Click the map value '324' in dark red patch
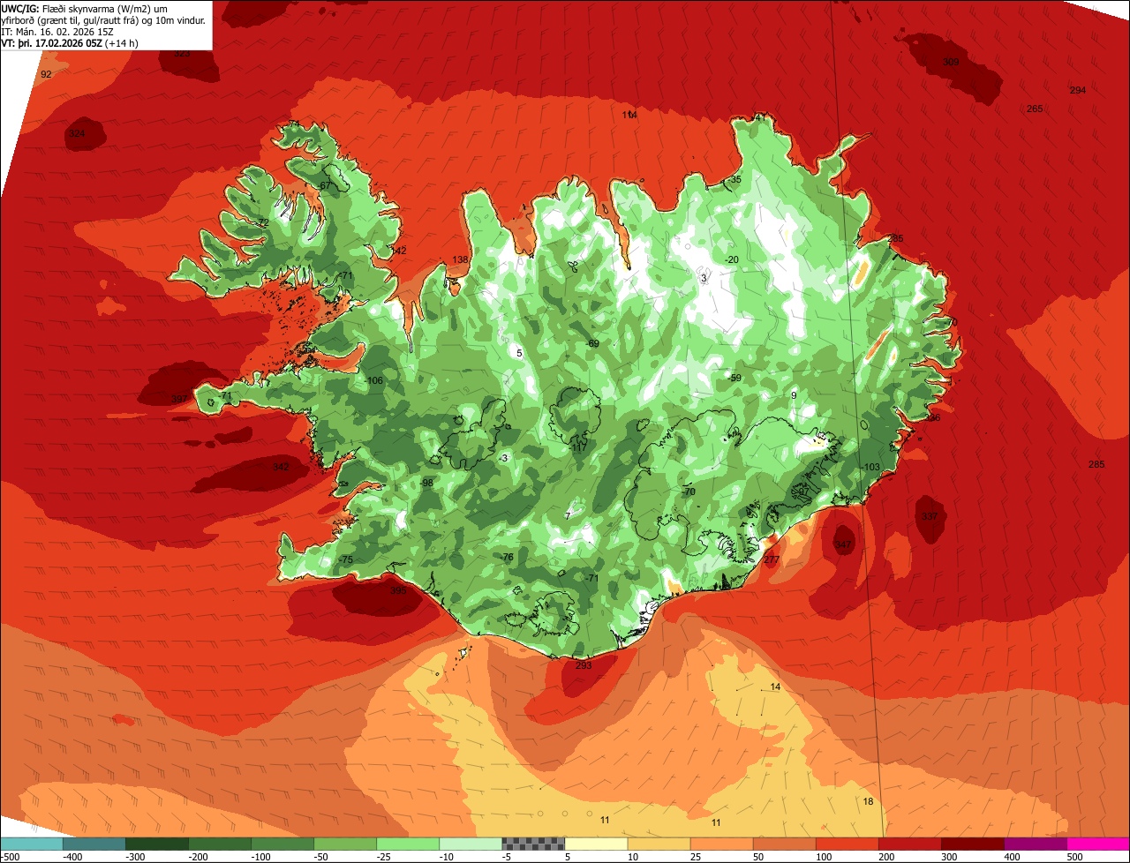The image size is (1130, 863). [77, 134]
